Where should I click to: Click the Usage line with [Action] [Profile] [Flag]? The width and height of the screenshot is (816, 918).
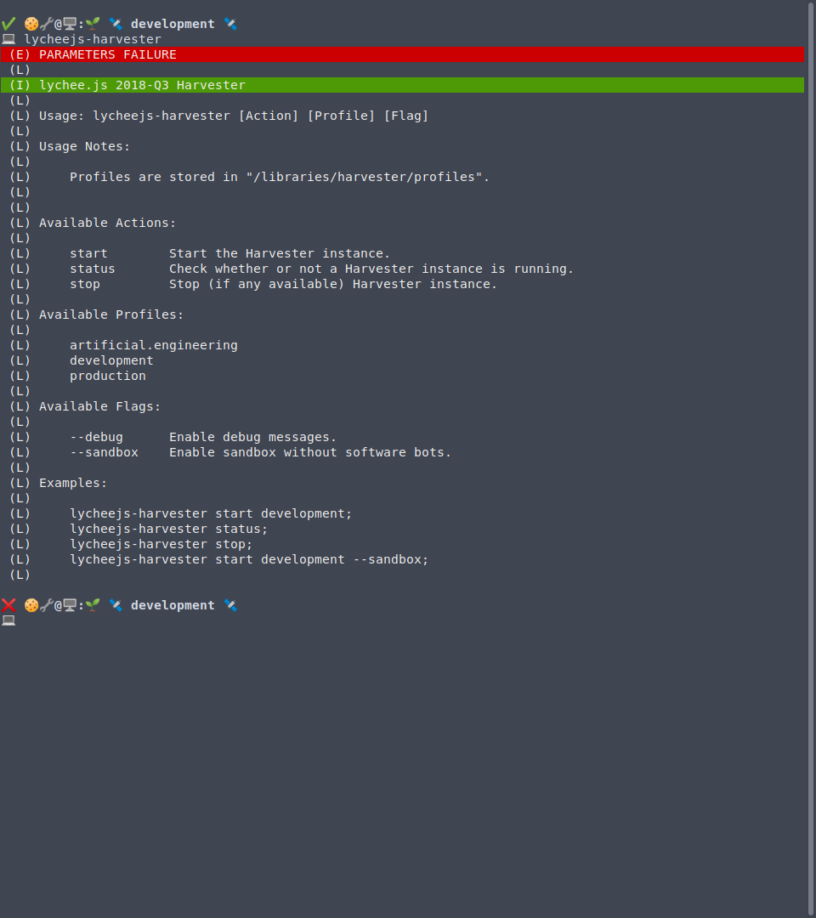tap(234, 116)
